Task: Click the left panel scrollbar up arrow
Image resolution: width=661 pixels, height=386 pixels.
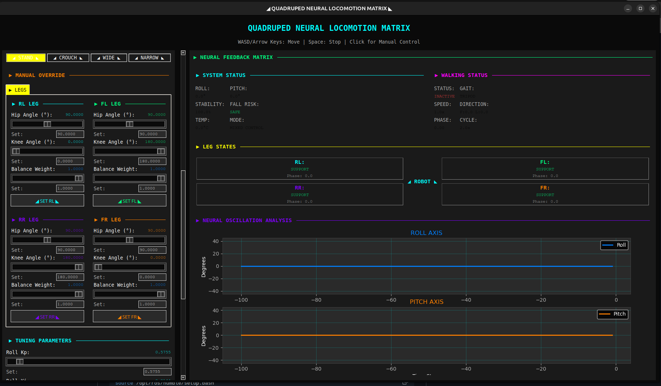Action: (x=183, y=53)
